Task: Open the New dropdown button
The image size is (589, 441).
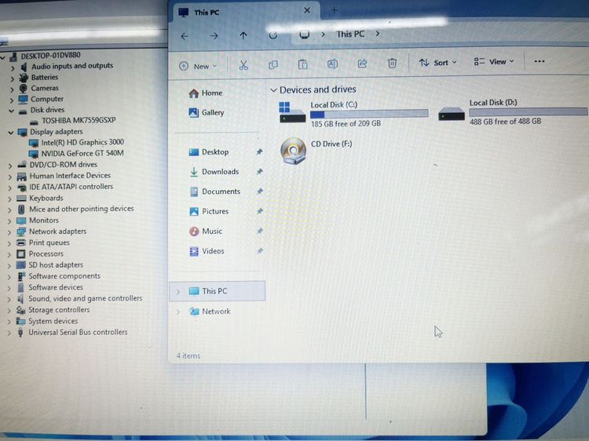Action: (199, 67)
